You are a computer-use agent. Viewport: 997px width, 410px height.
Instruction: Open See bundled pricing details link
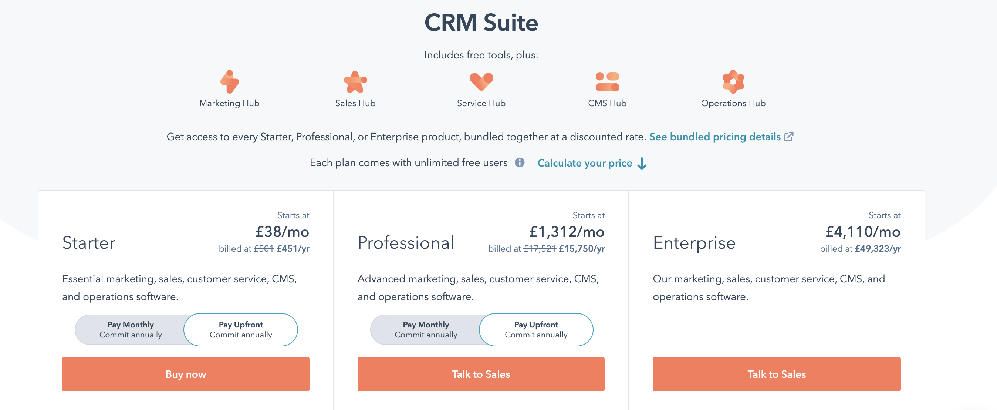[x=715, y=137]
